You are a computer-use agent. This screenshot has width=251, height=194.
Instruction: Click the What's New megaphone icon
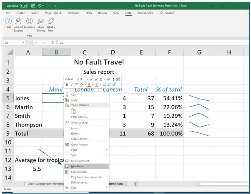click(x=51, y=21)
